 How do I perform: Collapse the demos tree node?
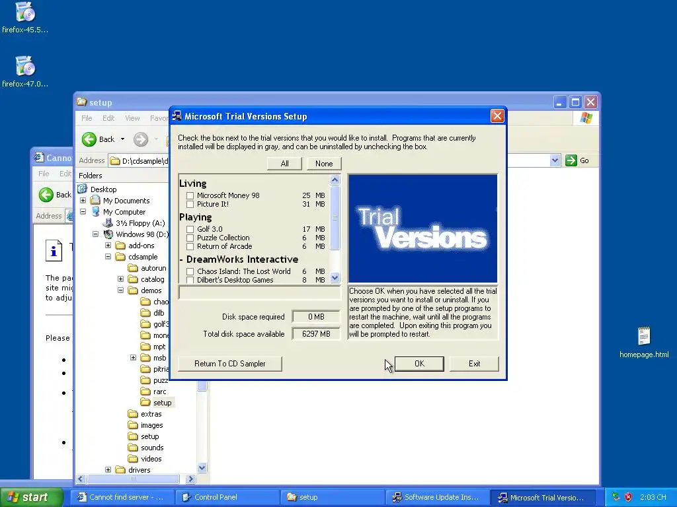[120, 290]
